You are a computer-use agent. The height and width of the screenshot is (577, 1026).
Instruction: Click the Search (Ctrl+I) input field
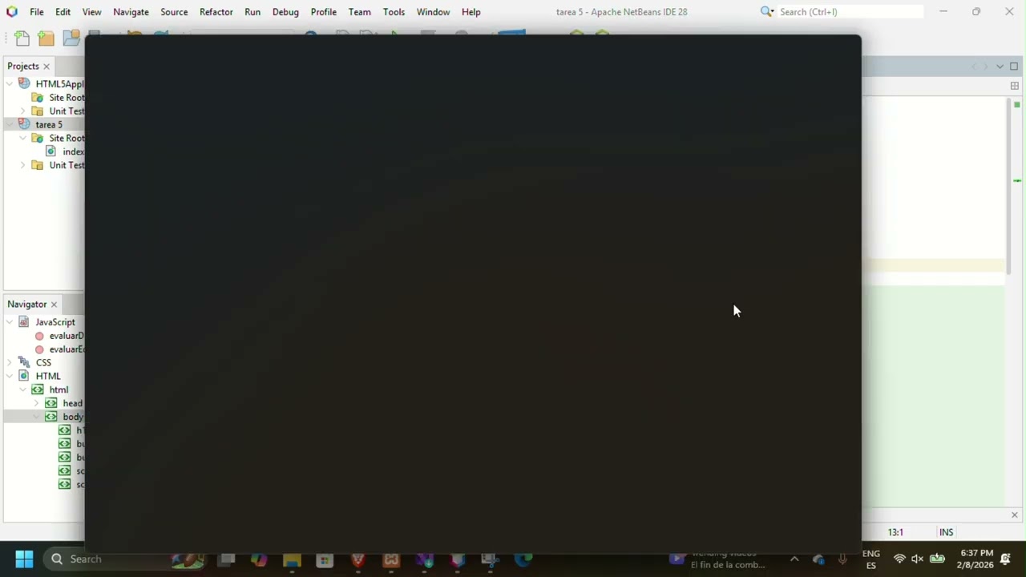point(850,12)
